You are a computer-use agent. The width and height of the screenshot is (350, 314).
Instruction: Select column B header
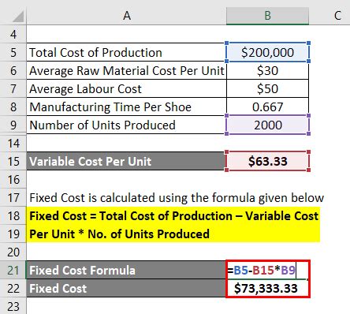coord(267,16)
